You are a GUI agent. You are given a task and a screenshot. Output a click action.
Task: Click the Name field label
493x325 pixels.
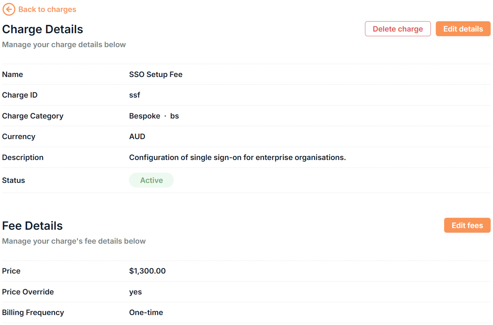(x=12, y=74)
